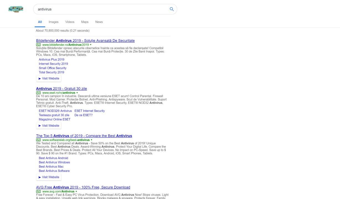
Task: Click the Ad badge beside www.eset.ro
Action: (39, 93)
